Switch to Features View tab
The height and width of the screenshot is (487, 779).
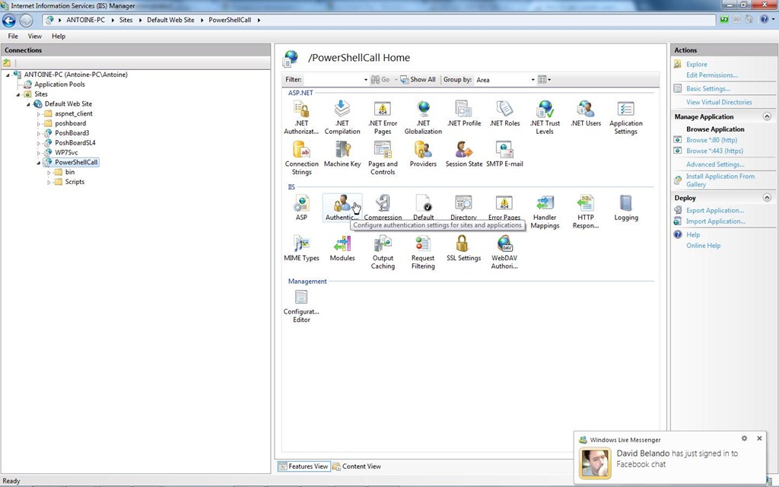pyautogui.click(x=304, y=466)
